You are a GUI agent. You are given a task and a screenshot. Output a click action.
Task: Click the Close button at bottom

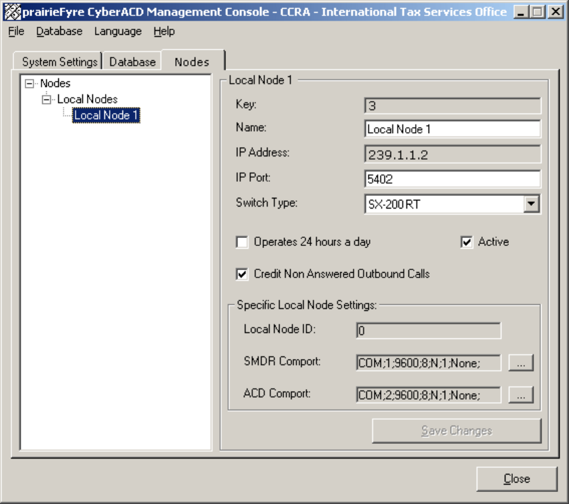[x=517, y=479]
